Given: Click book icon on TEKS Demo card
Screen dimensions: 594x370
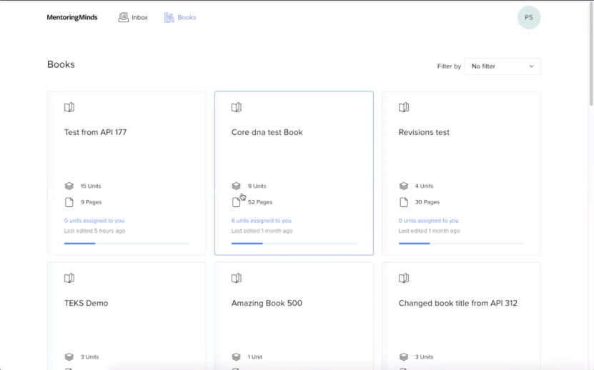Looking at the screenshot, I should tap(69, 278).
